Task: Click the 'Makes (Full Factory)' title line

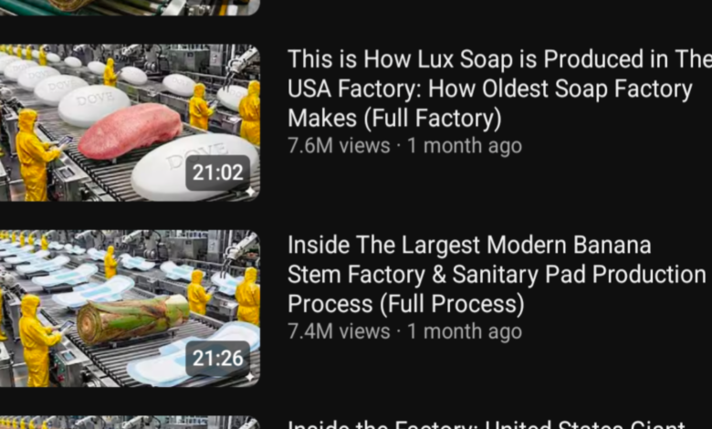Action: pos(394,118)
